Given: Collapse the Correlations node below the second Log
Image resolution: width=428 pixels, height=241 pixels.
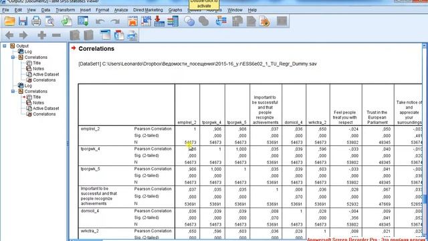Looking at the screenshot, I should [x=13, y=92].
